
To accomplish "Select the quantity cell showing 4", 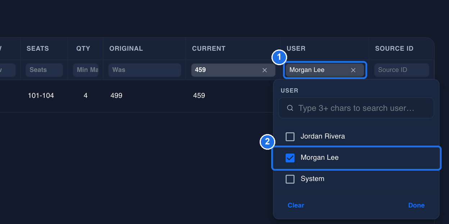I will point(85,95).
